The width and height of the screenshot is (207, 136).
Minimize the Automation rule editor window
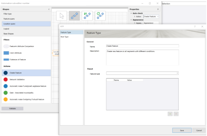click(142, 3)
